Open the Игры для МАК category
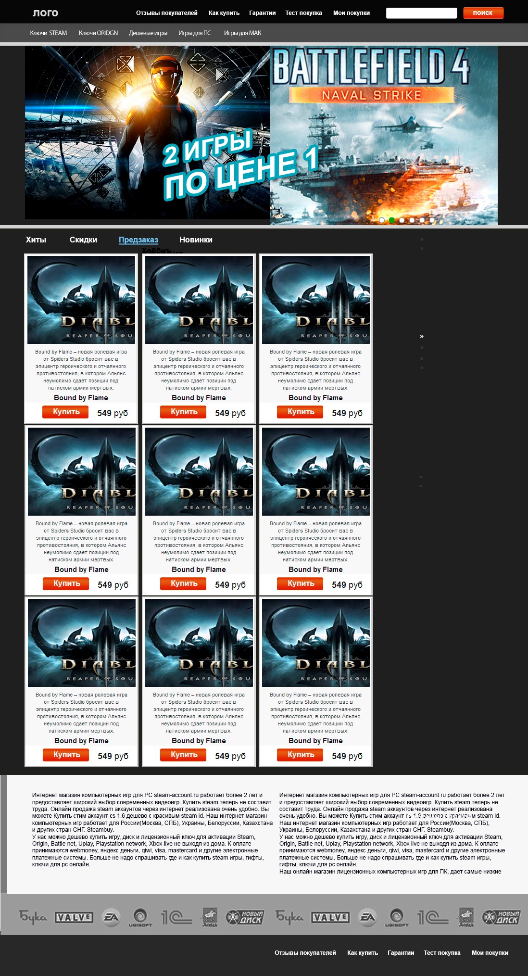This screenshot has height=976, width=528. (x=243, y=33)
